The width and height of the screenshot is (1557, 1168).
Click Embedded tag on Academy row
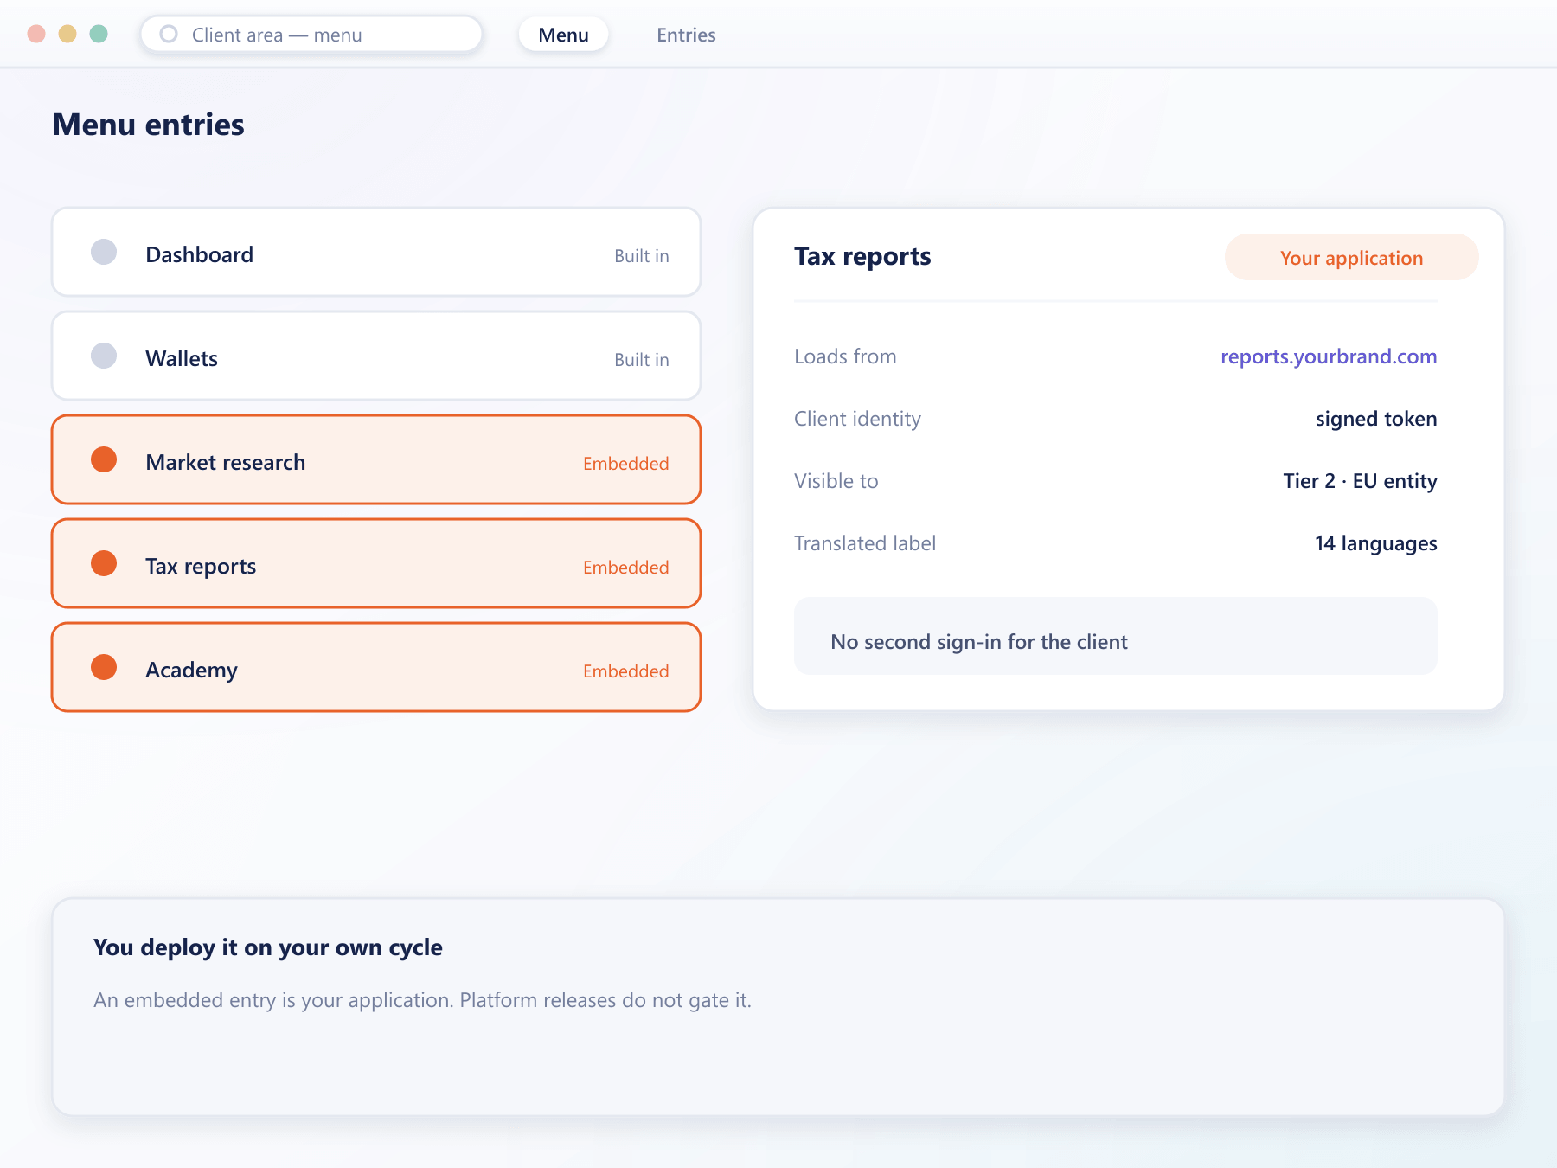tap(625, 671)
